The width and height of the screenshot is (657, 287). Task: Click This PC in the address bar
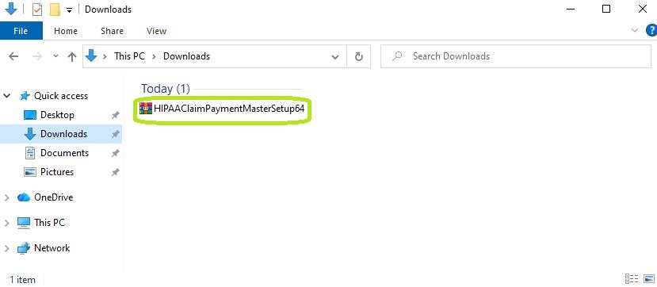coord(129,56)
